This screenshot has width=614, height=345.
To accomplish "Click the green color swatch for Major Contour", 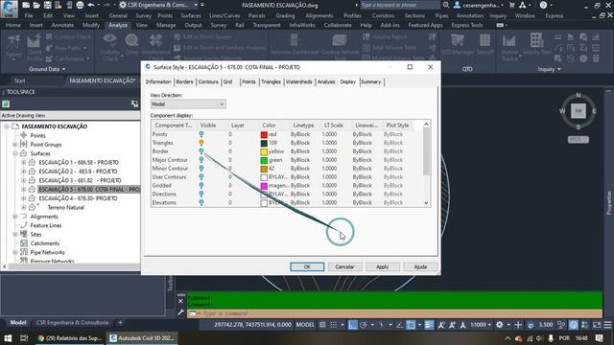I will point(264,160).
